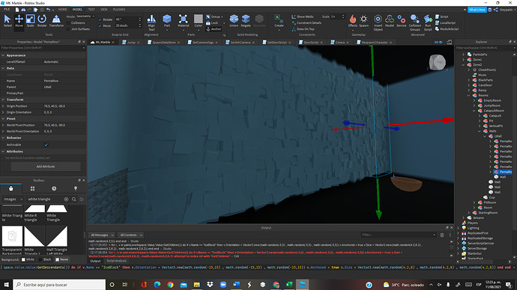Screen dimensions: 517x290
Task: Toggle the Collisions checkbox
Action: pyautogui.click(x=69, y=22)
